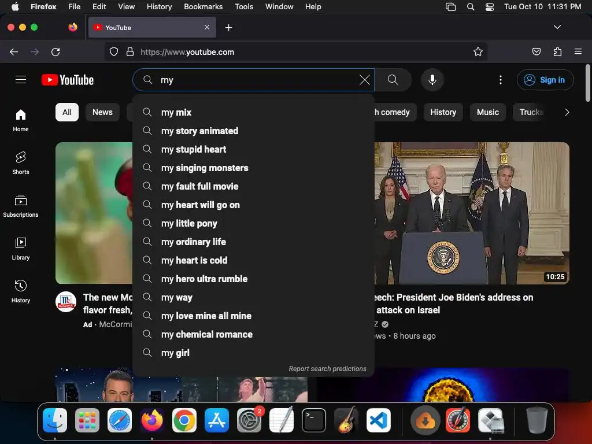
Task: Open Firefox application hamburger menu
Action: [x=578, y=51]
